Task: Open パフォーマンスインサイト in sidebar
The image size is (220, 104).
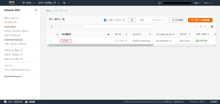Action: (16, 31)
